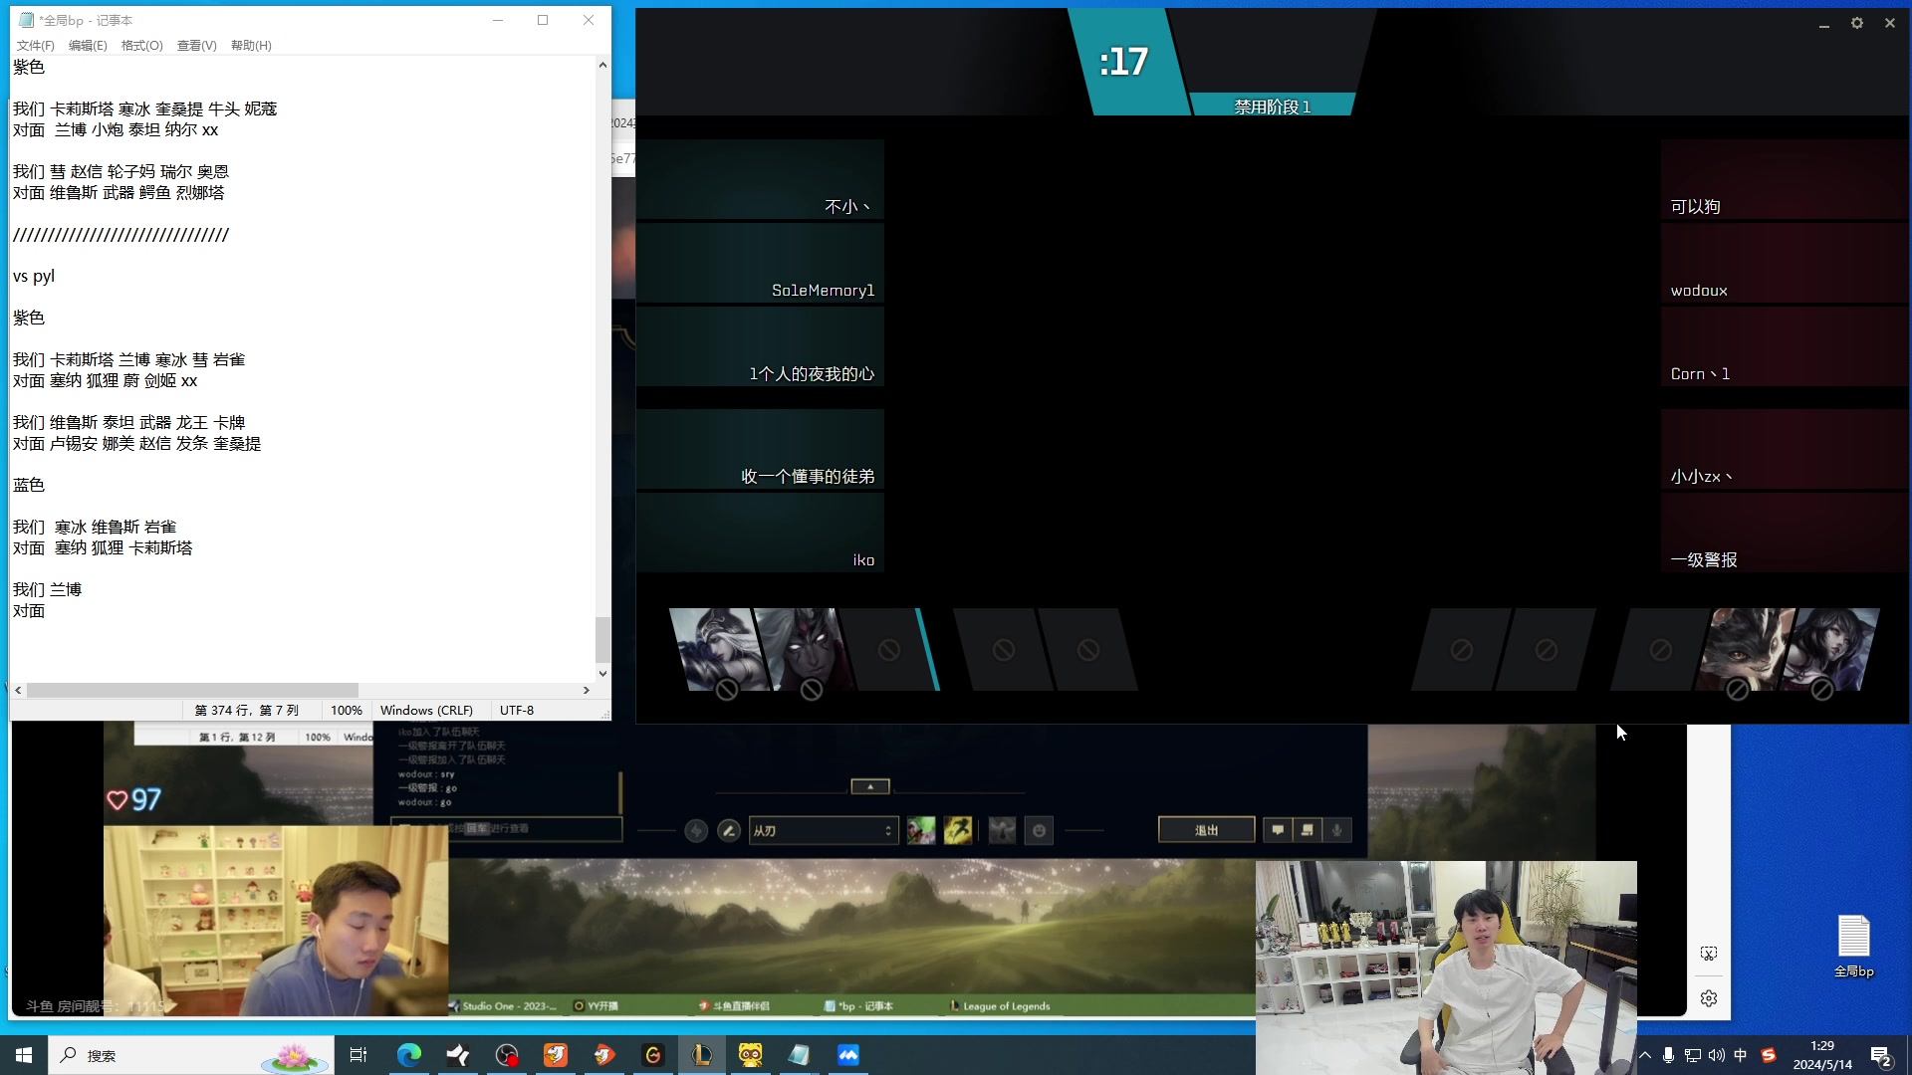Screen dimensions: 1912x1075
Task: Open Microsoft Edge from taskbar
Action: [409, 1055]
